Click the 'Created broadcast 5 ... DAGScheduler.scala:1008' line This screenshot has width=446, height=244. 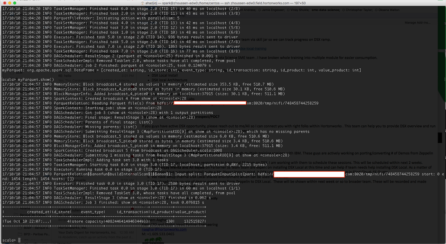(x=112, y=150)
